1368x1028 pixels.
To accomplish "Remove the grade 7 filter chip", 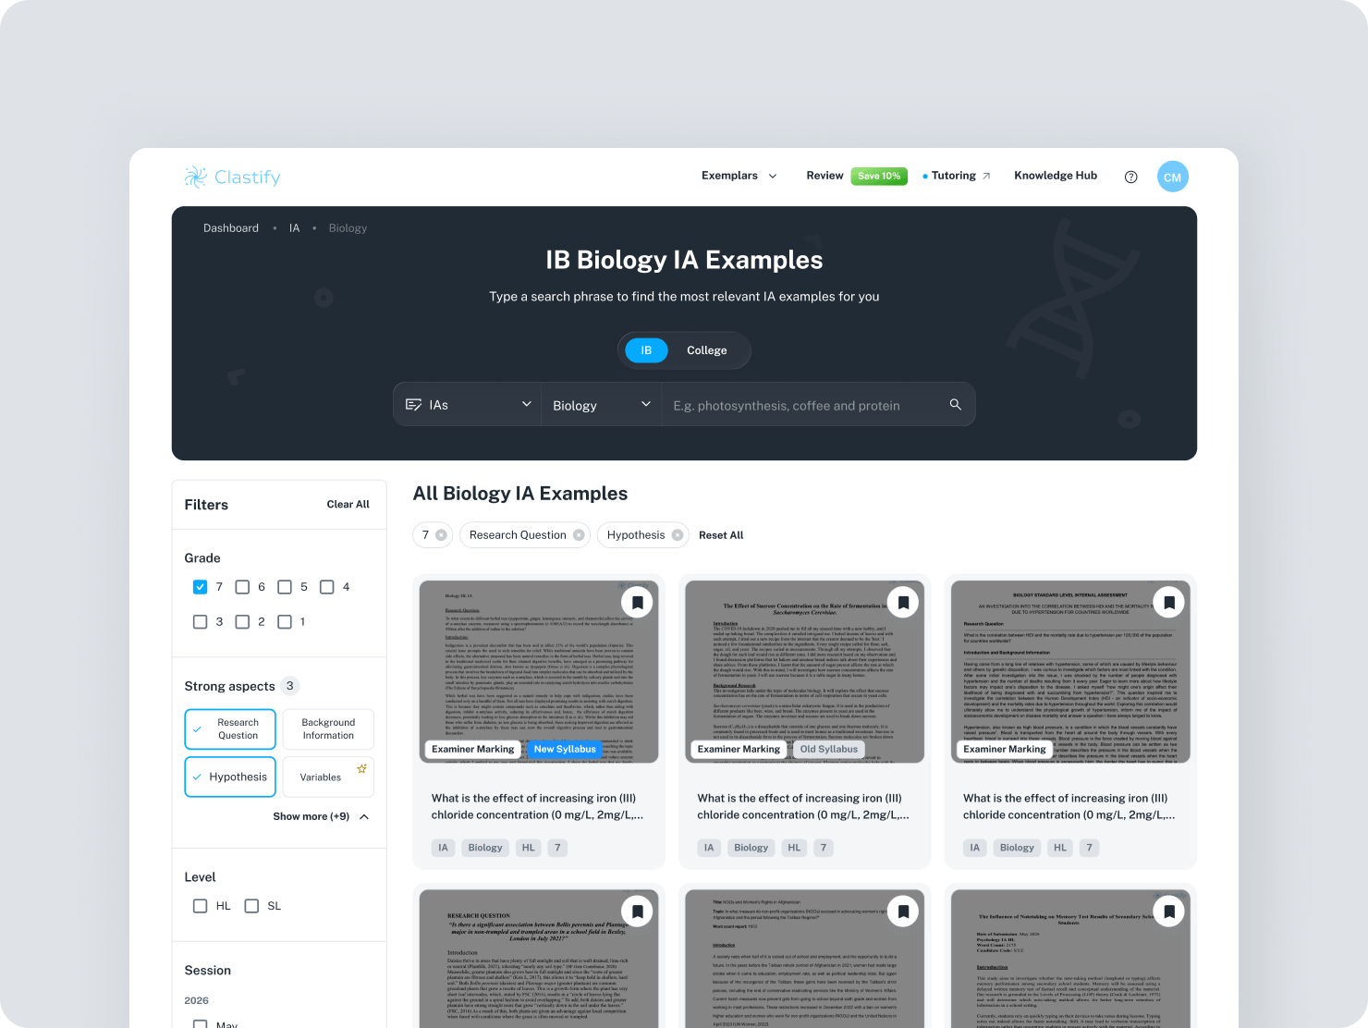I will pos(441,535).
